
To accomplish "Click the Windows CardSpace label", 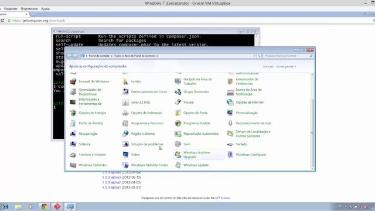I will [x=251, y=155].
